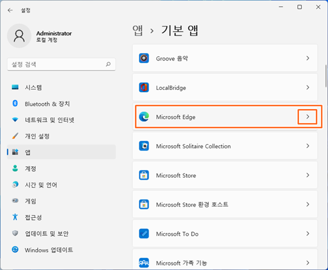The image size is (328, 270).
Task: Click the Microsoft Solitaire Collection icon
Action: pyautogui.click(x=144, y=146)
